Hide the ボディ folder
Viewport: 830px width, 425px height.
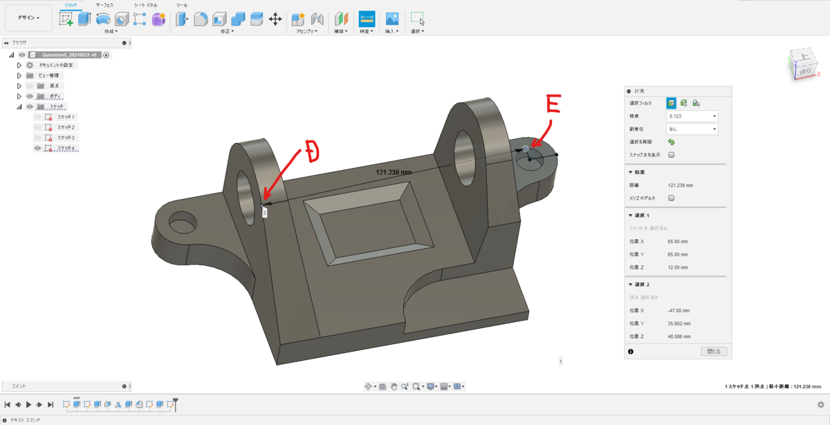(30, 96)
